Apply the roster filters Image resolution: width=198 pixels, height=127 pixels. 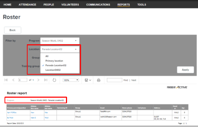click(x=185, y=70)
